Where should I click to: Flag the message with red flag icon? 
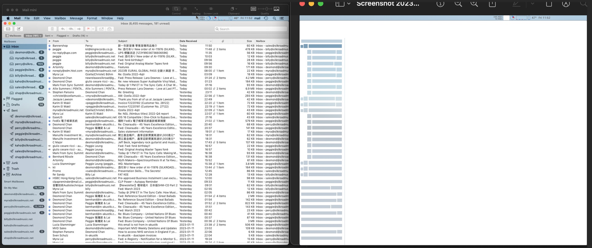pos(88,29)
